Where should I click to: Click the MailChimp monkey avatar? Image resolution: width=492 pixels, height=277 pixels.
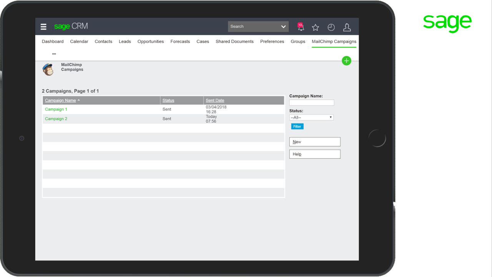pyautogui.click(x=48, y=69)
